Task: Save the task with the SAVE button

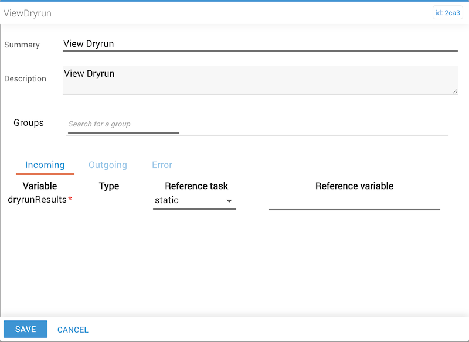Action: point(25,329)
